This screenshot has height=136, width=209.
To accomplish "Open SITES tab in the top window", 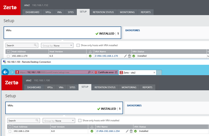I will pyautogui.click(x=70, y=12).
